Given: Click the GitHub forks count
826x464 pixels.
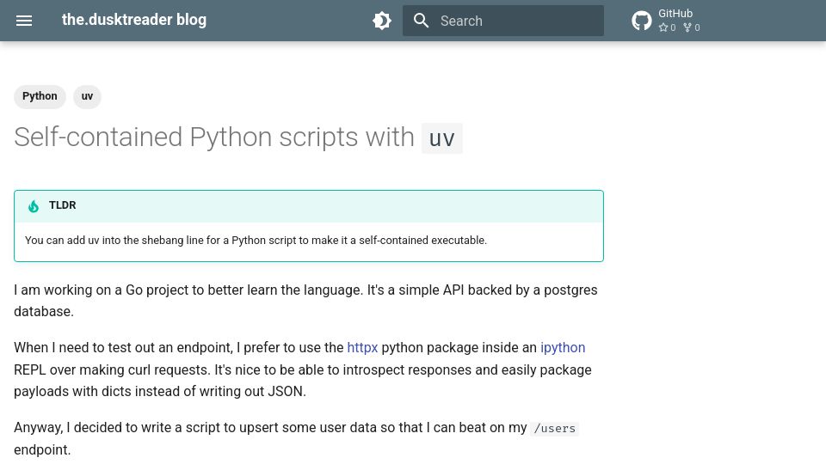Looking at the screenshot, I should tap(692, 27).
